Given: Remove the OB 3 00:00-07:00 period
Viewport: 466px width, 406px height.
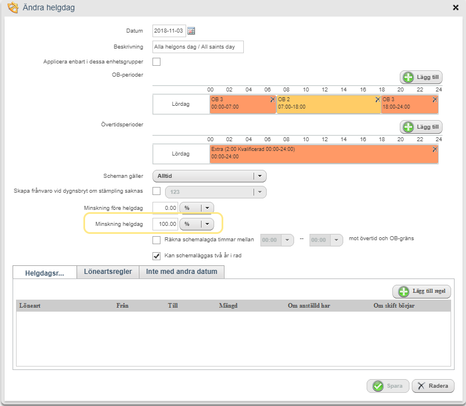Looking at the screenshot, I should click(x=272, y=99).
